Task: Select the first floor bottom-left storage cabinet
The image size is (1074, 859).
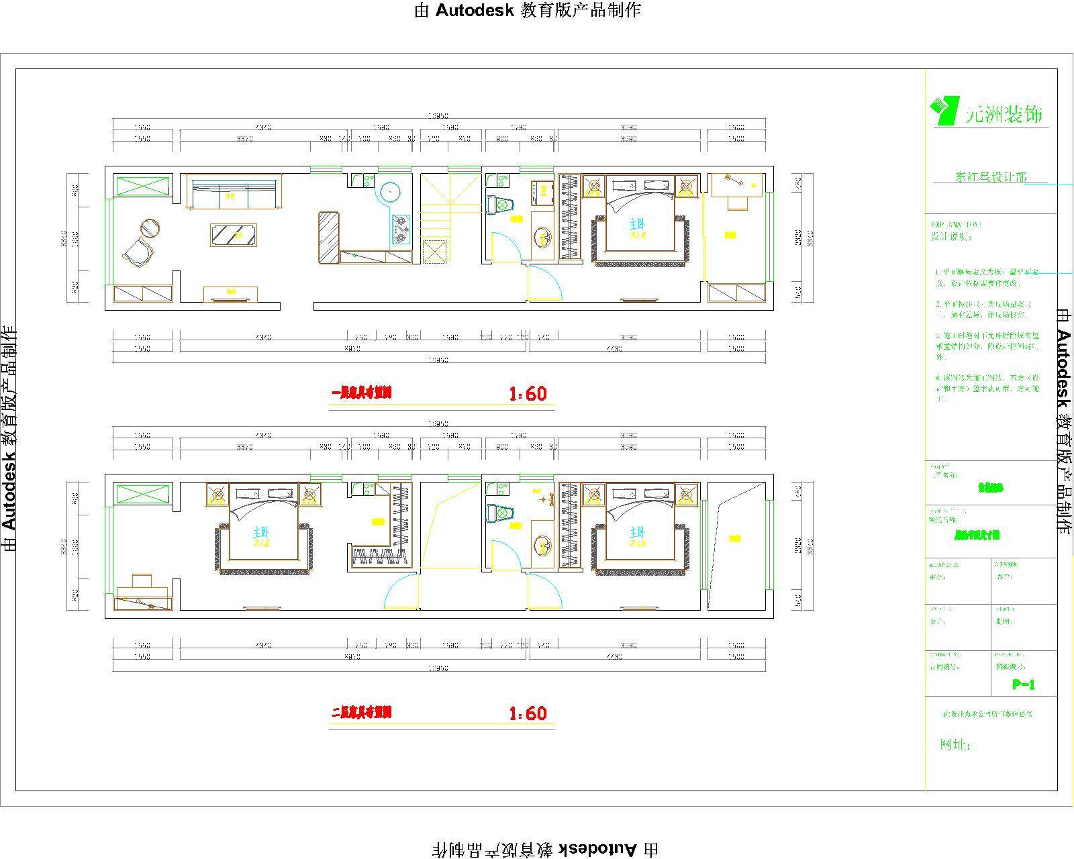Action: pos(143,293)
